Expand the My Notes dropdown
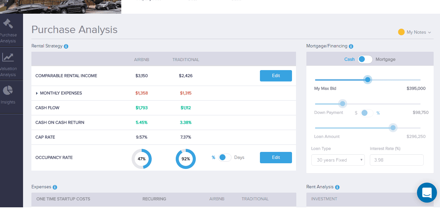Screen dimensions: 440x217 (x=415, y=32)
